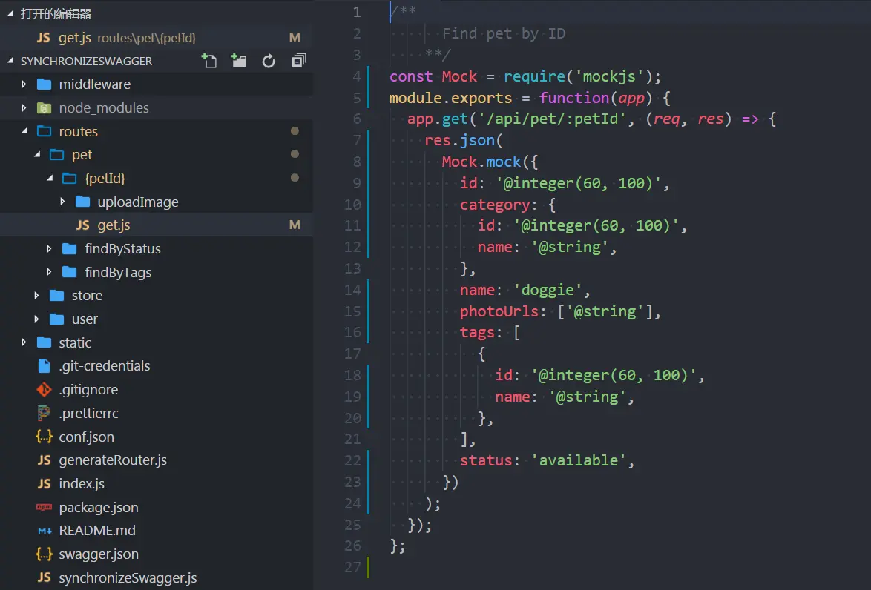Collapse the 打开的编辑器 section
871x590 pixels.
click(x=10, y=13)
